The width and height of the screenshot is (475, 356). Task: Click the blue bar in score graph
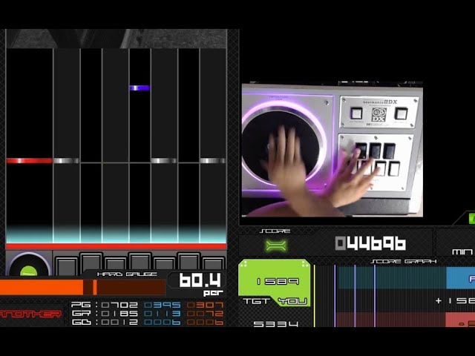tap(460, 278)
